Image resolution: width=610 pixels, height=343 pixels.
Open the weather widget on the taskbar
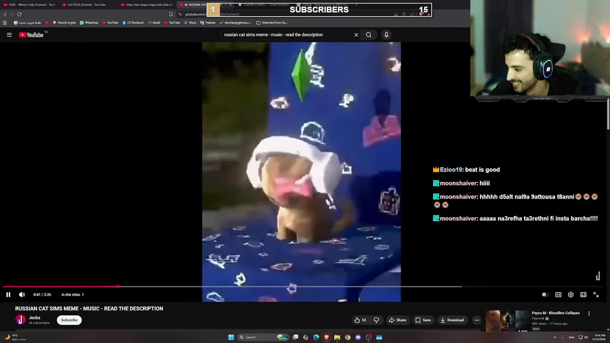point(15,337)
